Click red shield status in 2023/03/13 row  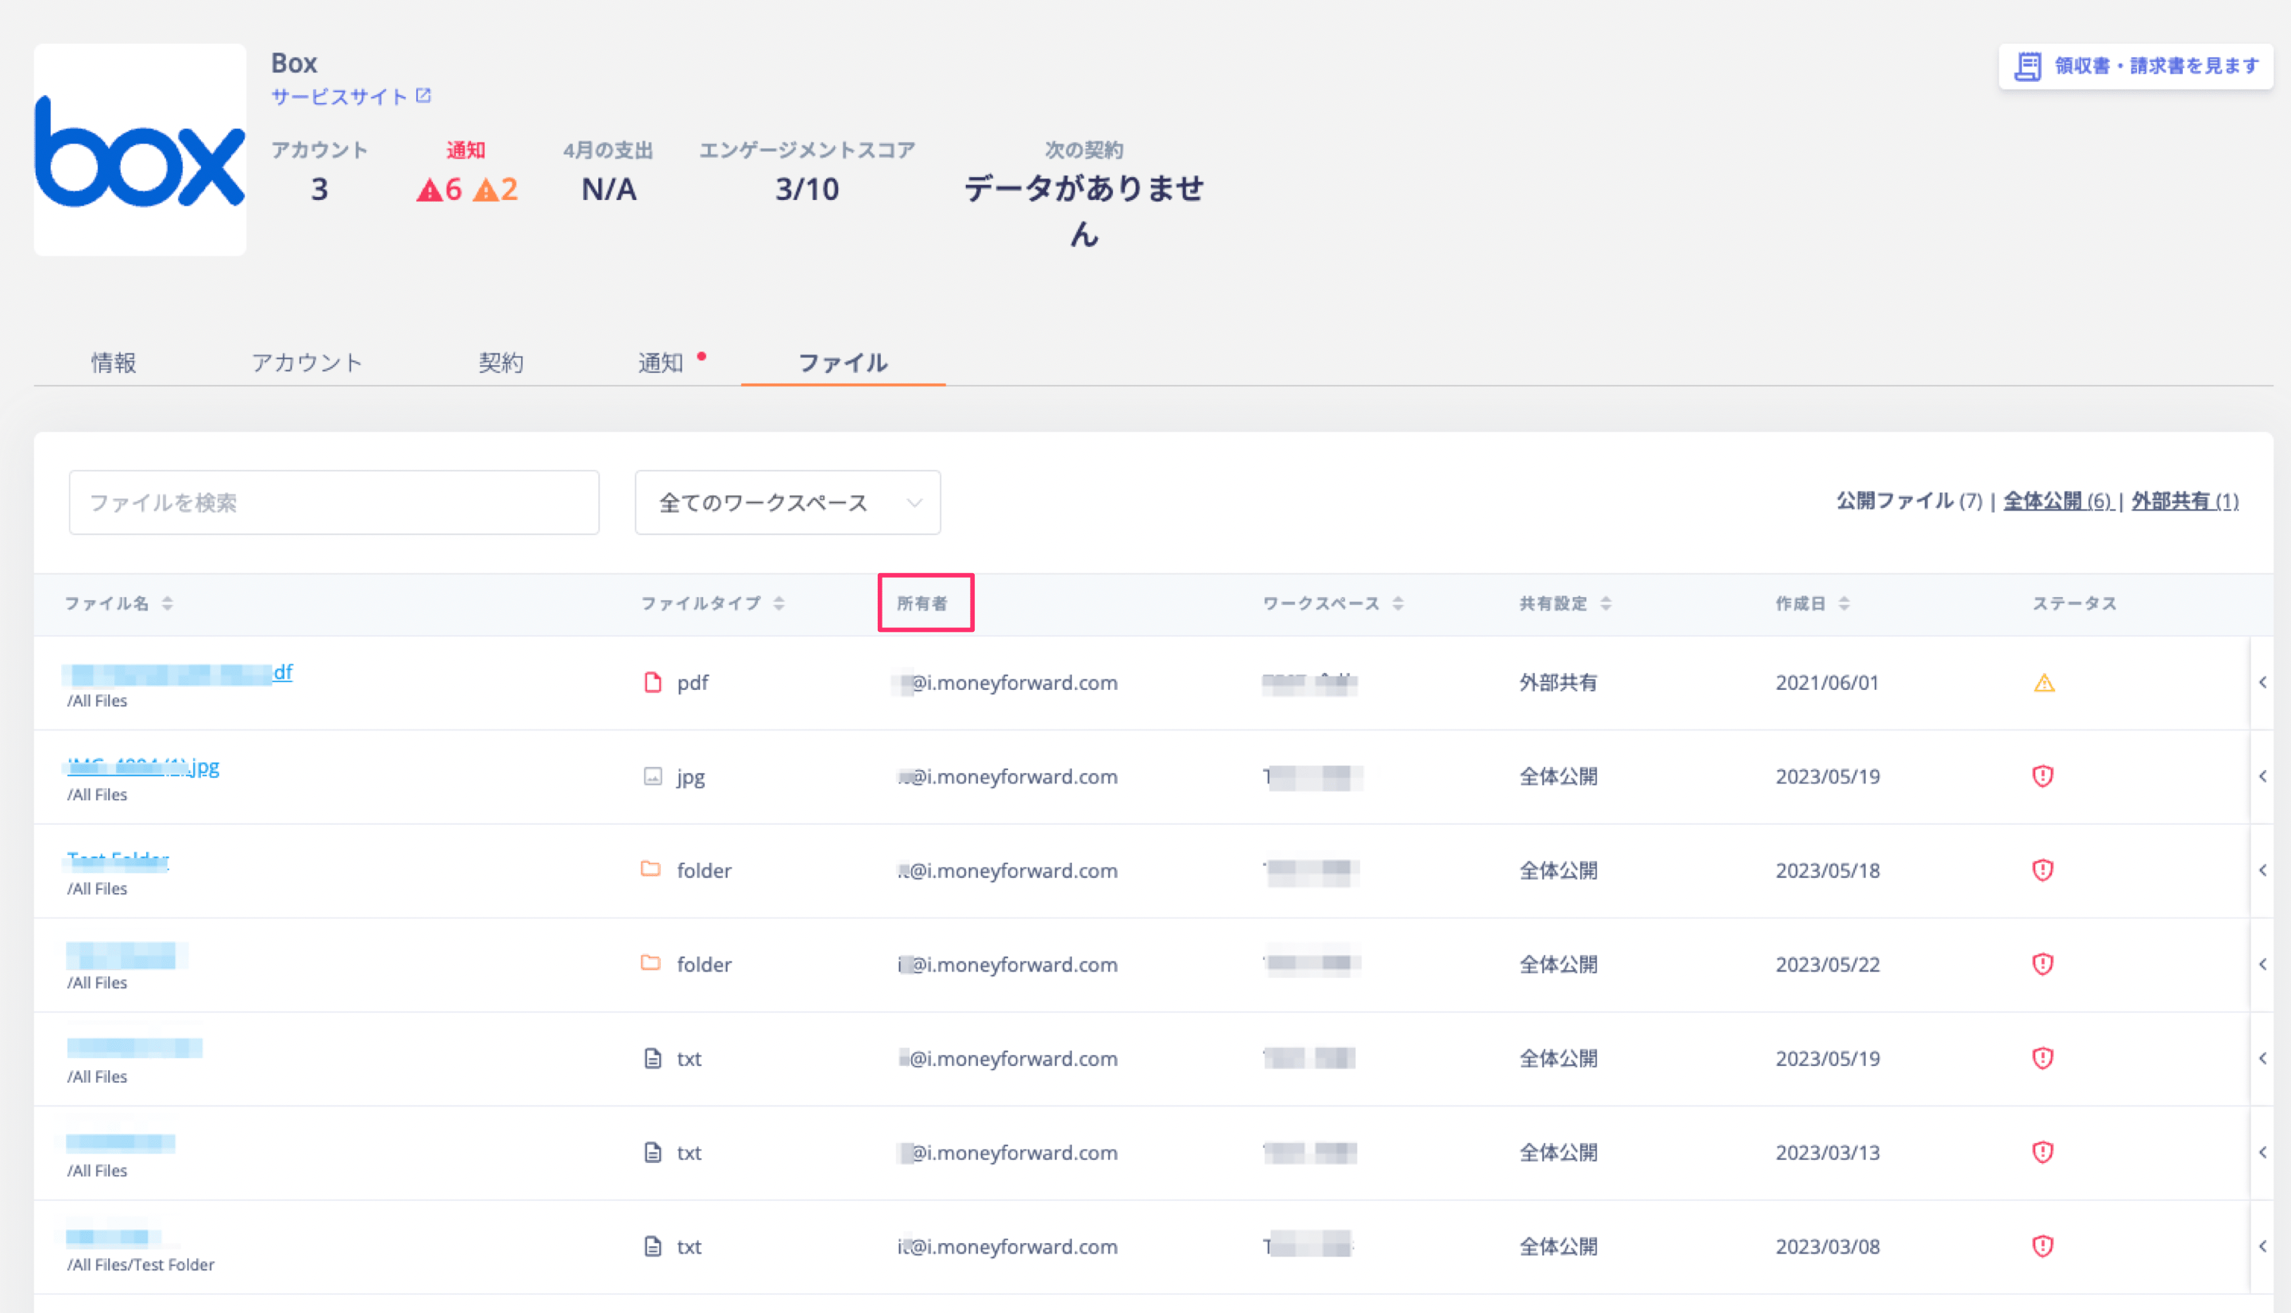click(x=2043, y=1152)
